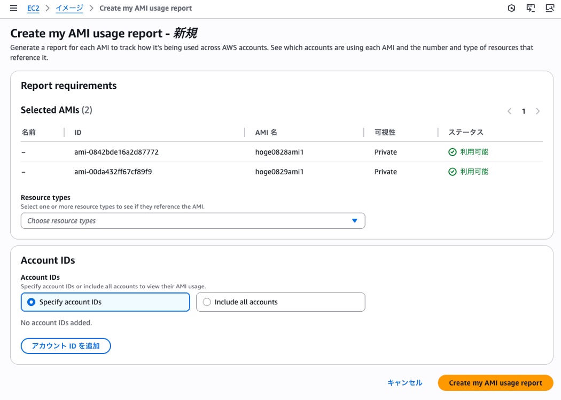Go to previous page of Selected AMIs
This screenshot has height=400, width=561.
tap(510, 111)
